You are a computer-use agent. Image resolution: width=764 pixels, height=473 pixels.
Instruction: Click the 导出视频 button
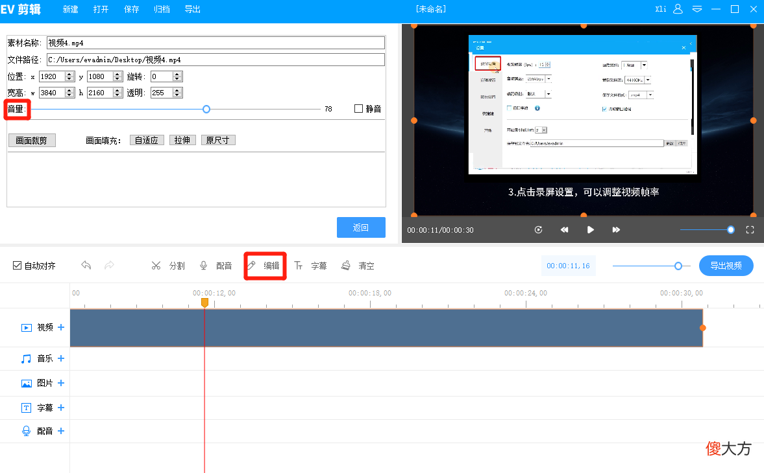pos(726,266)
